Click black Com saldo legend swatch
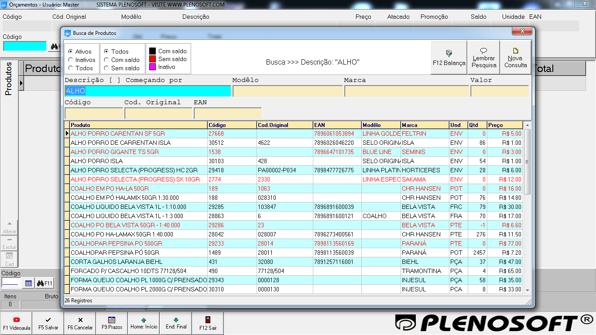 pyautogui.click(x=153, y=51)
